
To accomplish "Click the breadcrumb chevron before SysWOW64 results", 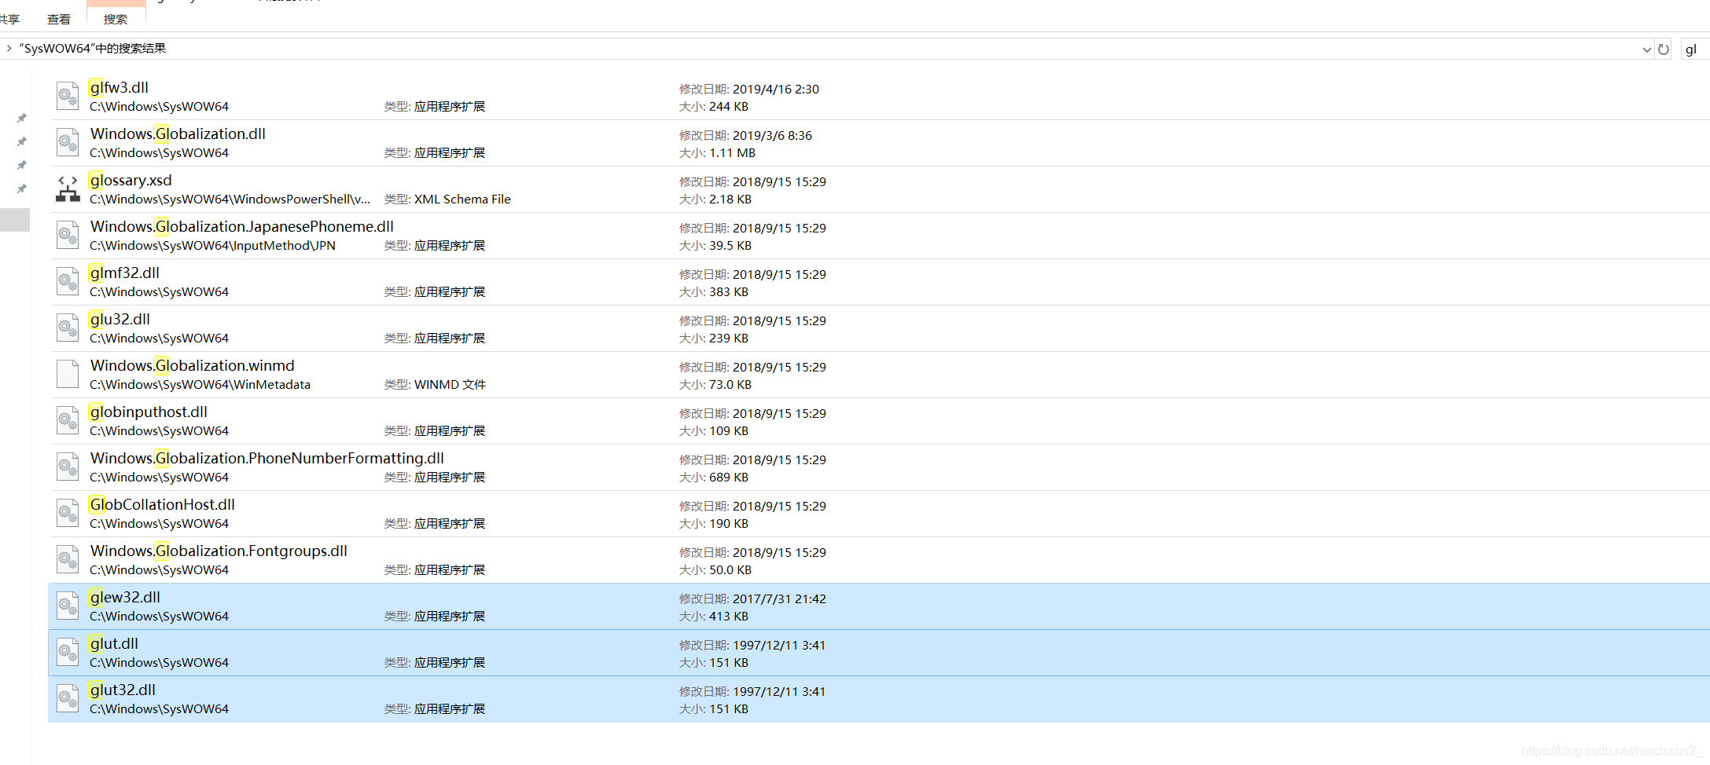I will click(9, 48).
